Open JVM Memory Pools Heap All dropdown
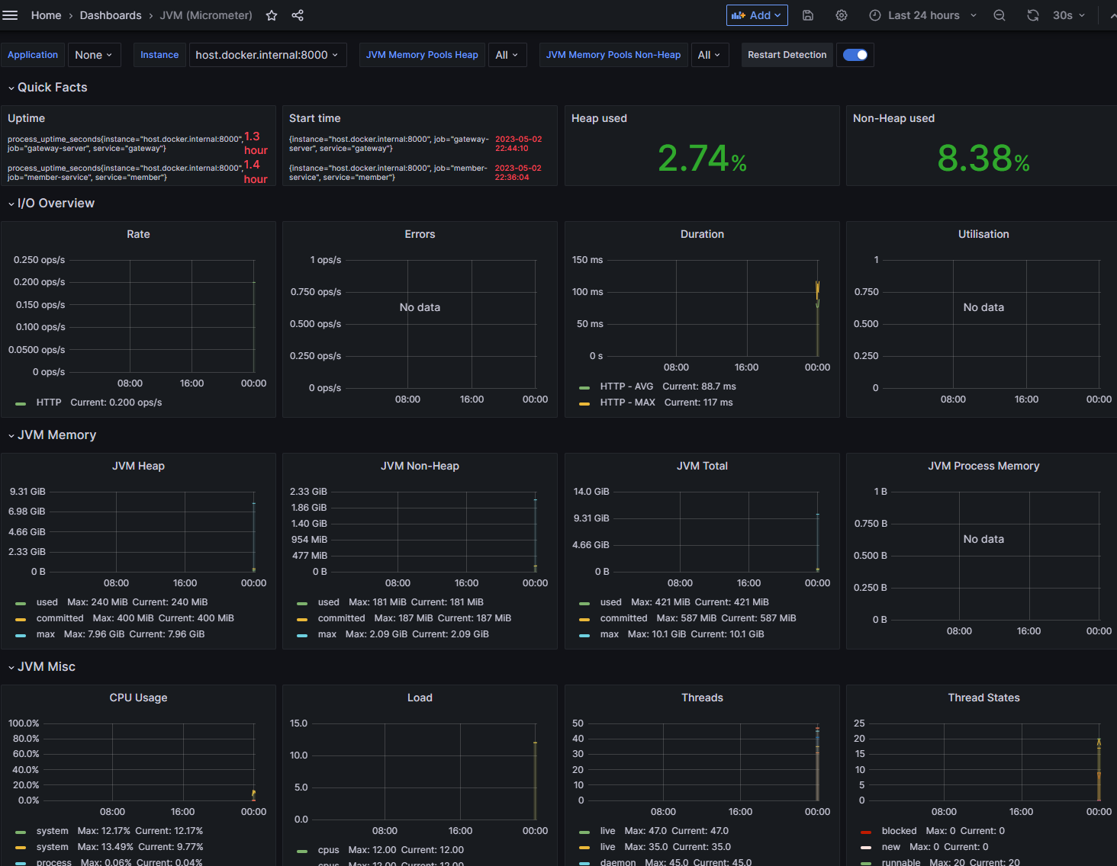This screenshot has height=866, width=1117. (x=507, y=55)
